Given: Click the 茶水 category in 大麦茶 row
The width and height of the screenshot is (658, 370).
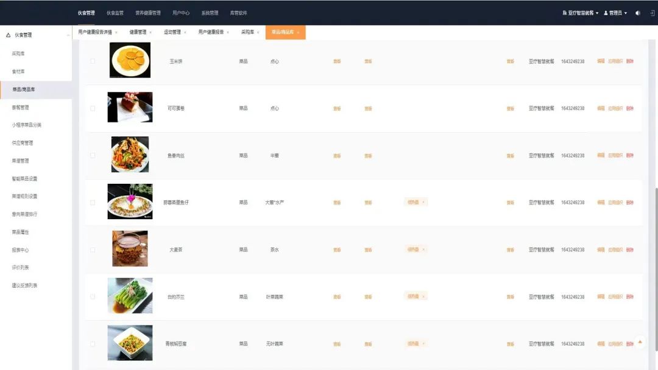Looking at the screenshot, I should pyautogui.click(x=274, y=250).
